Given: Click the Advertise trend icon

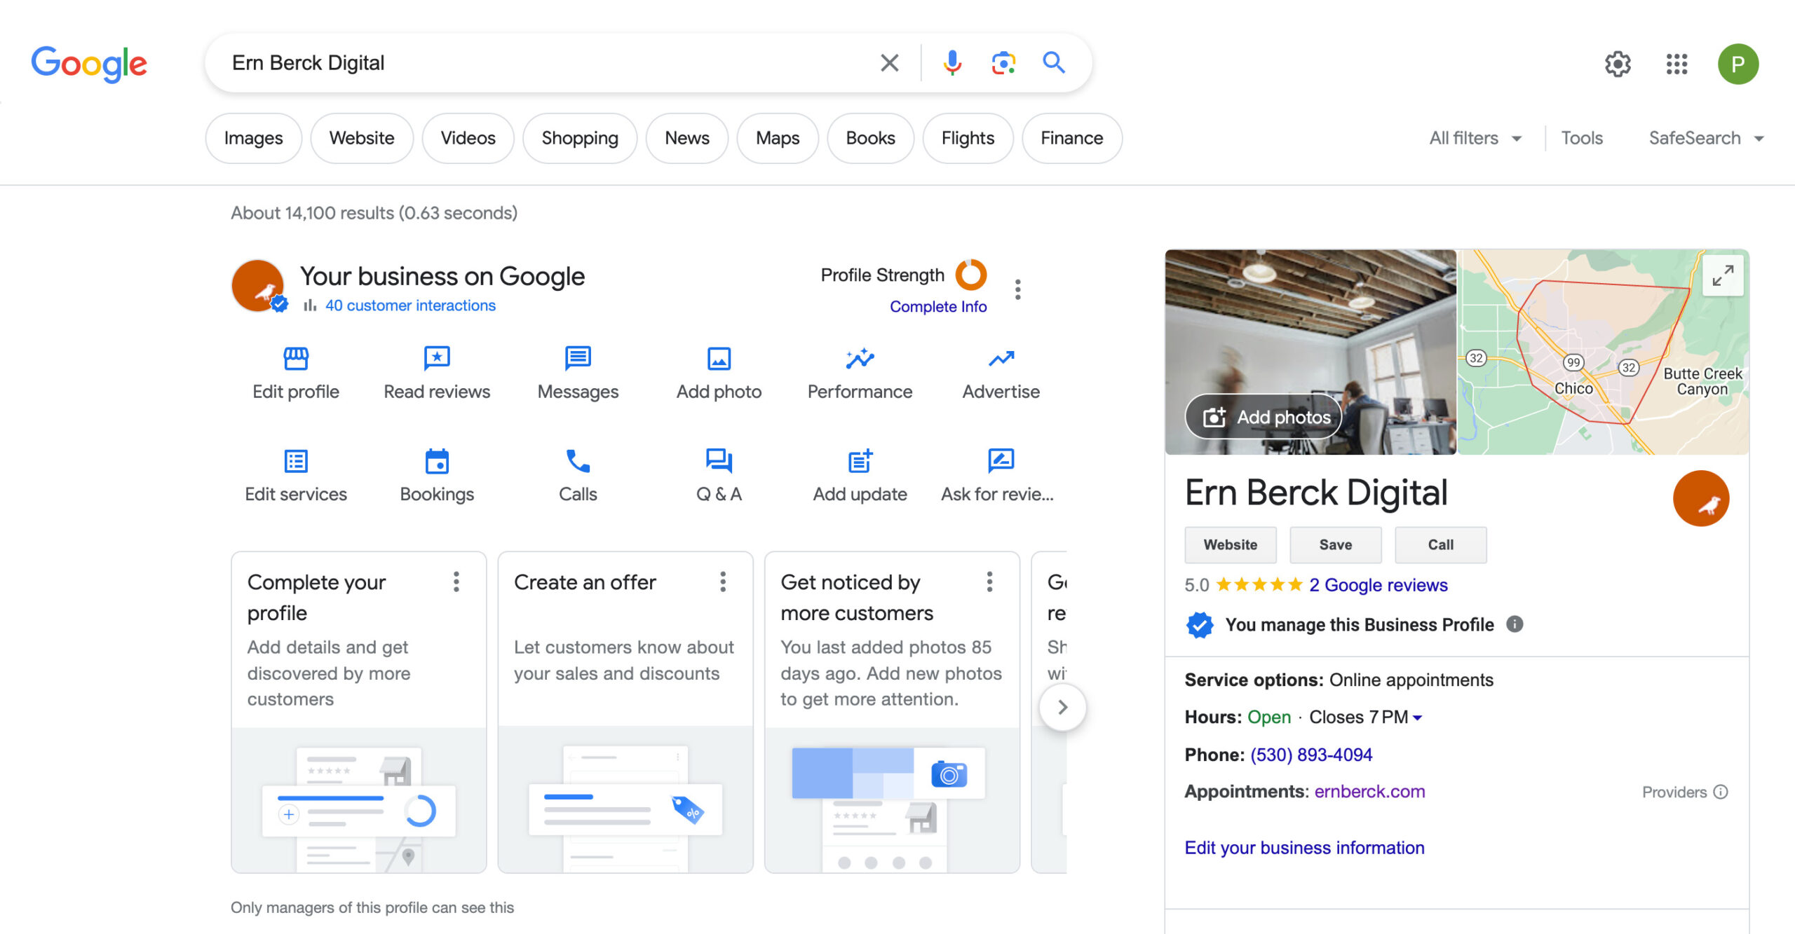Looking at the screenshot, I should point(1001,359).
